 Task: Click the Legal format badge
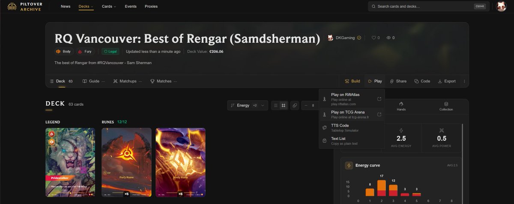[x=111, y=52]
